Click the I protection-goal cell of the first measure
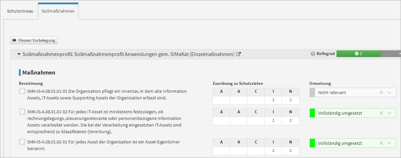The width and height of the screenshot is (401, 158). click(x=273, y=100)
